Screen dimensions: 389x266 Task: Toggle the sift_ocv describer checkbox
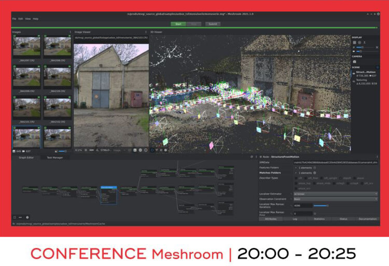pyautogui.click(x=362, y=183)
